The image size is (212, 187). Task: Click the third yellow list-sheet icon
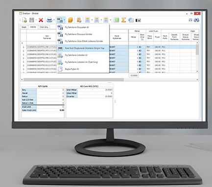[x=106, y=20]
